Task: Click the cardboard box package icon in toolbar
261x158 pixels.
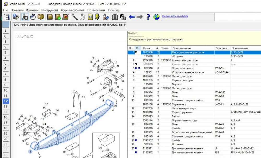Action: coord(41,17)
